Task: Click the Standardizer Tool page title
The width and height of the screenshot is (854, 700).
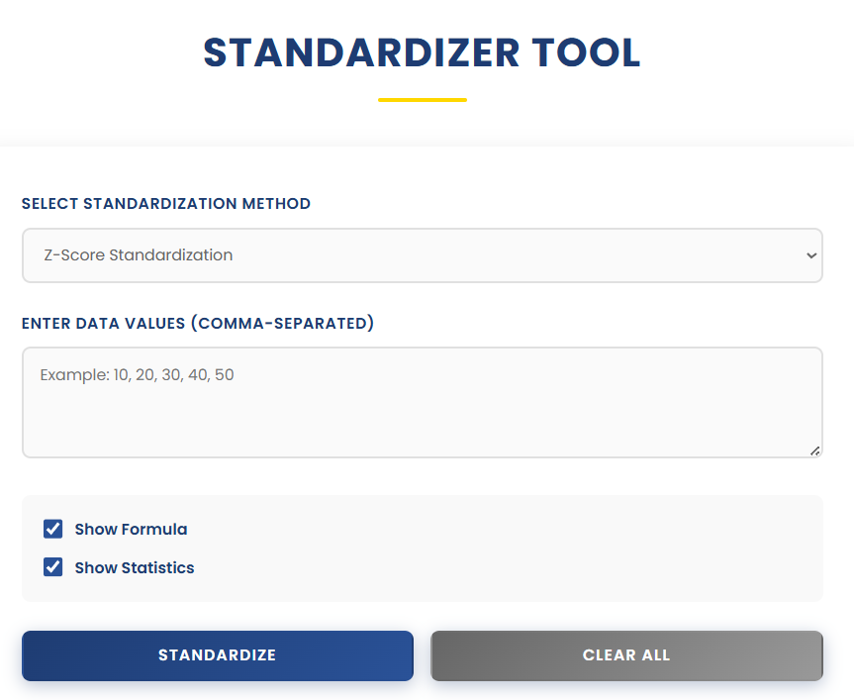Action: click(x=423, y=53)
